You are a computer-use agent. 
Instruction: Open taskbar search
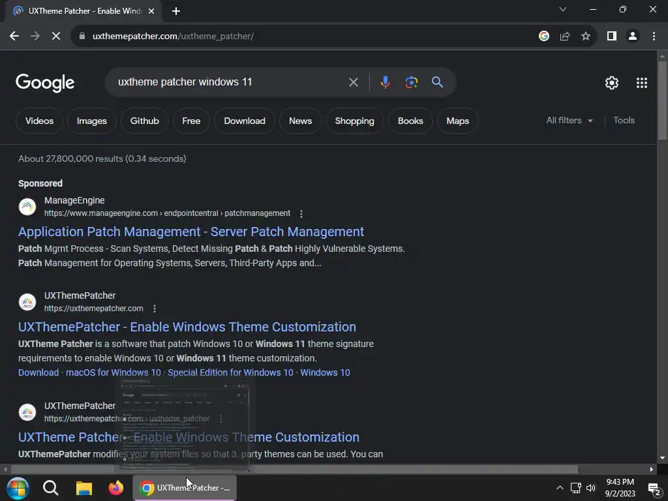point(50,488)
